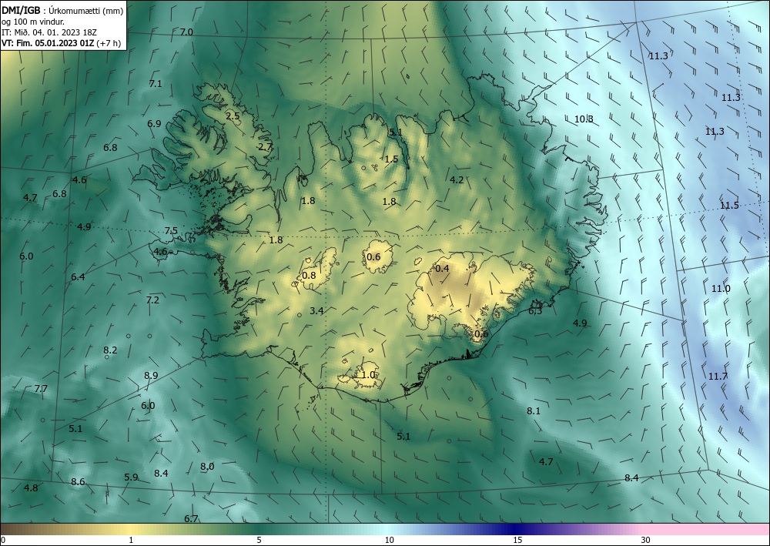Viewport: 770px width, 546px height.
Task: Click the map value 7.0
Action: [186, 32]
